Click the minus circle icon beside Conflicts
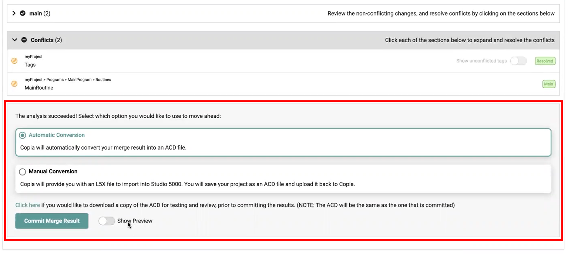 tap(24, 40)
